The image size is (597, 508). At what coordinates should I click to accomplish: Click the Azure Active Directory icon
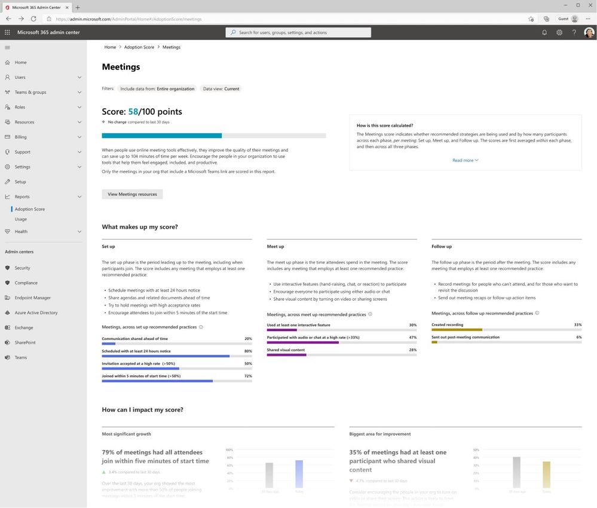pyautogui.click(x=7, y=312)
